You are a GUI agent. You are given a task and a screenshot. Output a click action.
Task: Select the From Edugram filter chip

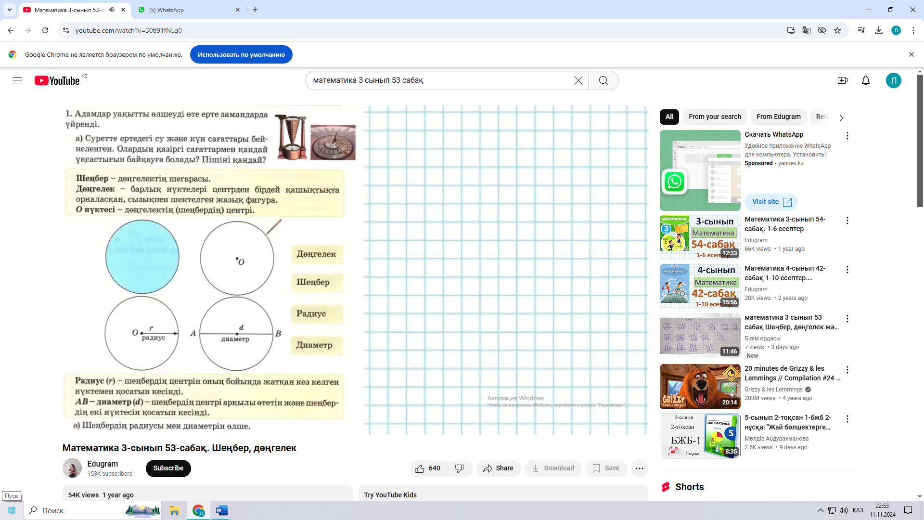(778, 117)
